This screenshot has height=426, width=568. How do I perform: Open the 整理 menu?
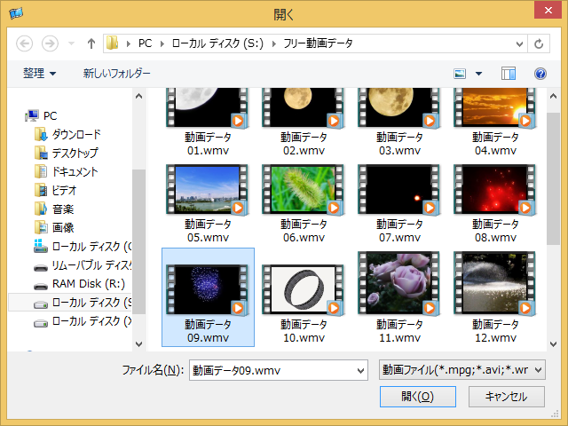39,74
